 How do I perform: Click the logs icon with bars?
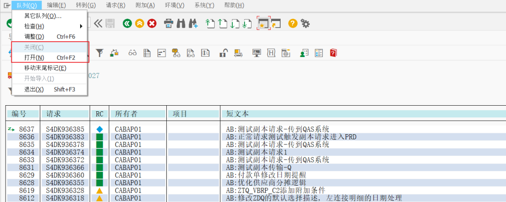point(161,53)
